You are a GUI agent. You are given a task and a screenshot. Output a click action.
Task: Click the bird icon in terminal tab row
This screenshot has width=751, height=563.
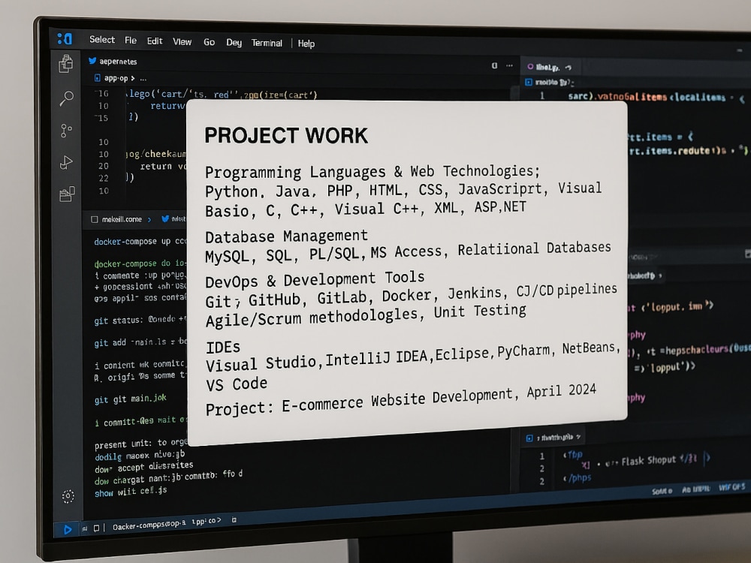tap(165, 218)
